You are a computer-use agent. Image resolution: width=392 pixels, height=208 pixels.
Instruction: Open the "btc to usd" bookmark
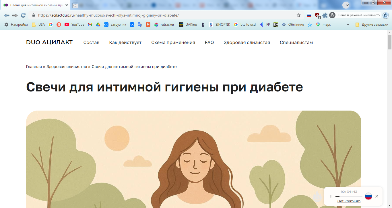tap(245, 25)
